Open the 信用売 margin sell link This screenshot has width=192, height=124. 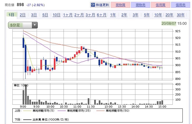(181, 5)
